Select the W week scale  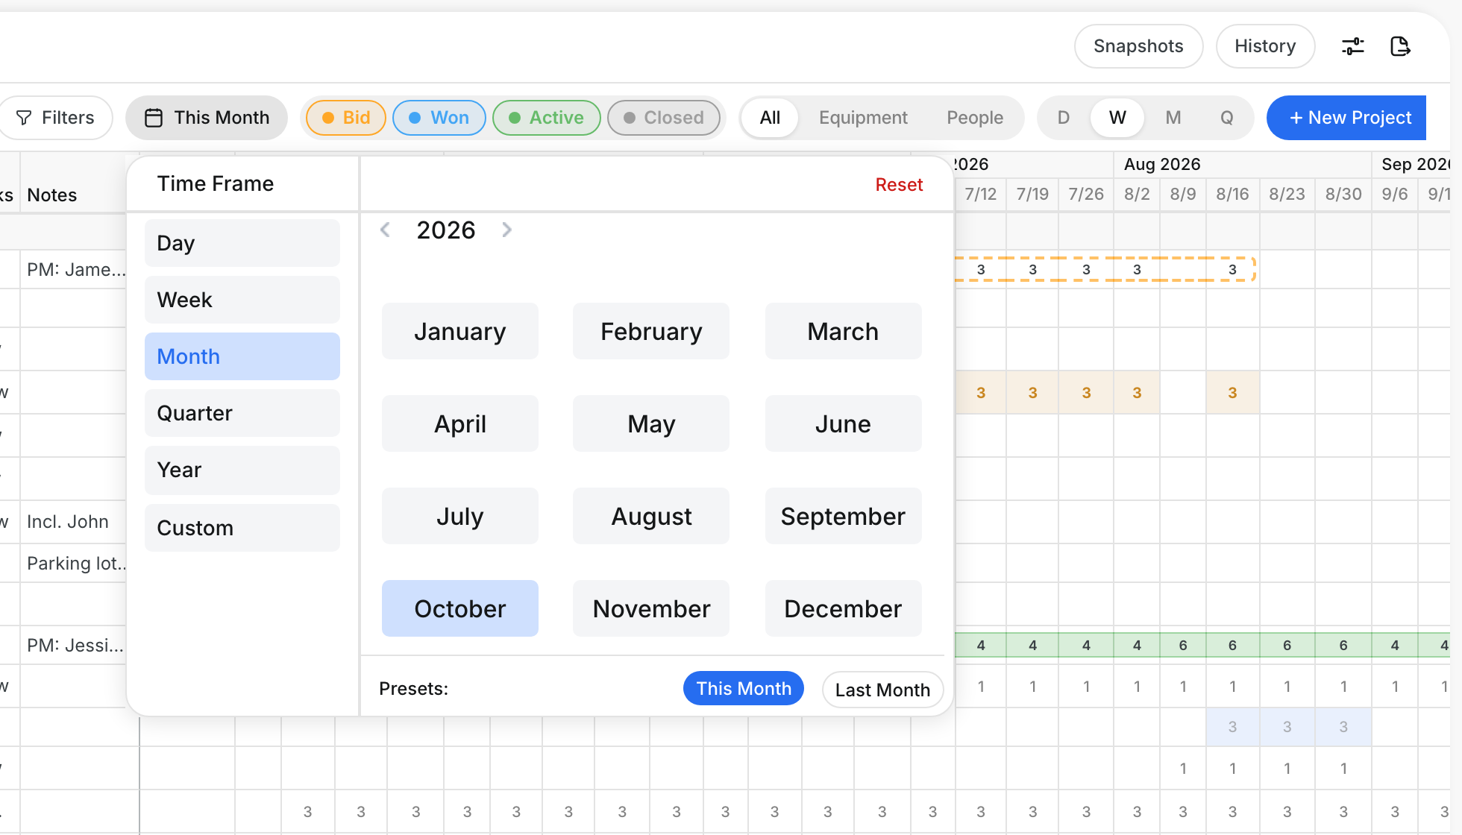[1117, 118]
